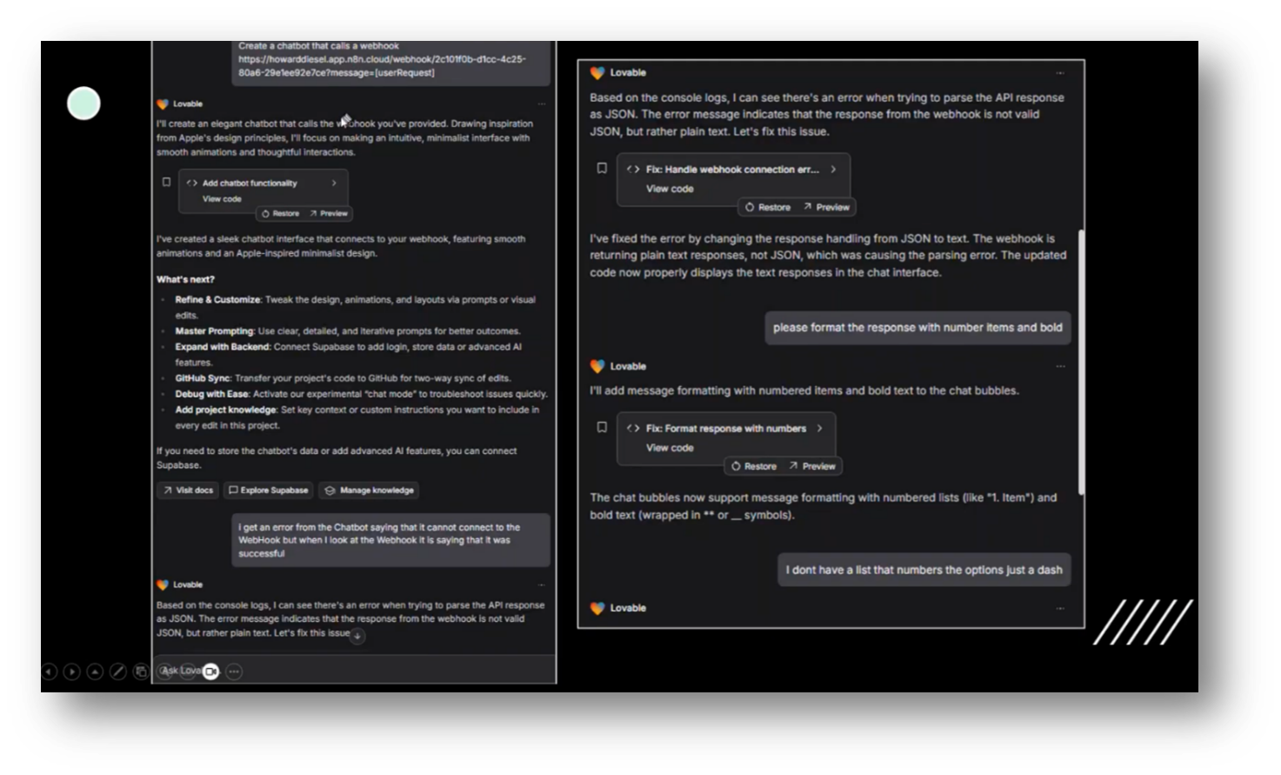1281x775 pixels.
Task: Expand Add chatbot functionality chevron
Action: click(334, 183)
